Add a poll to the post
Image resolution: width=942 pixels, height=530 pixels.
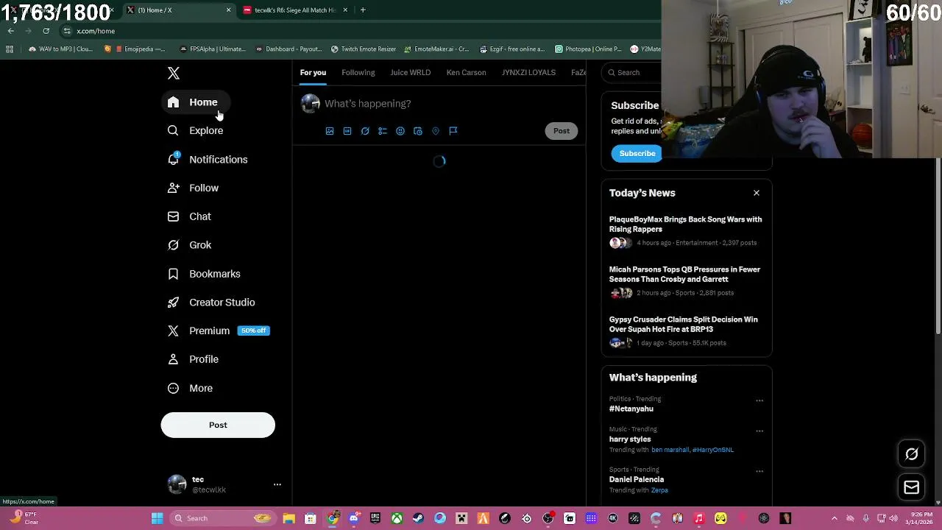[x=383, y=131]
